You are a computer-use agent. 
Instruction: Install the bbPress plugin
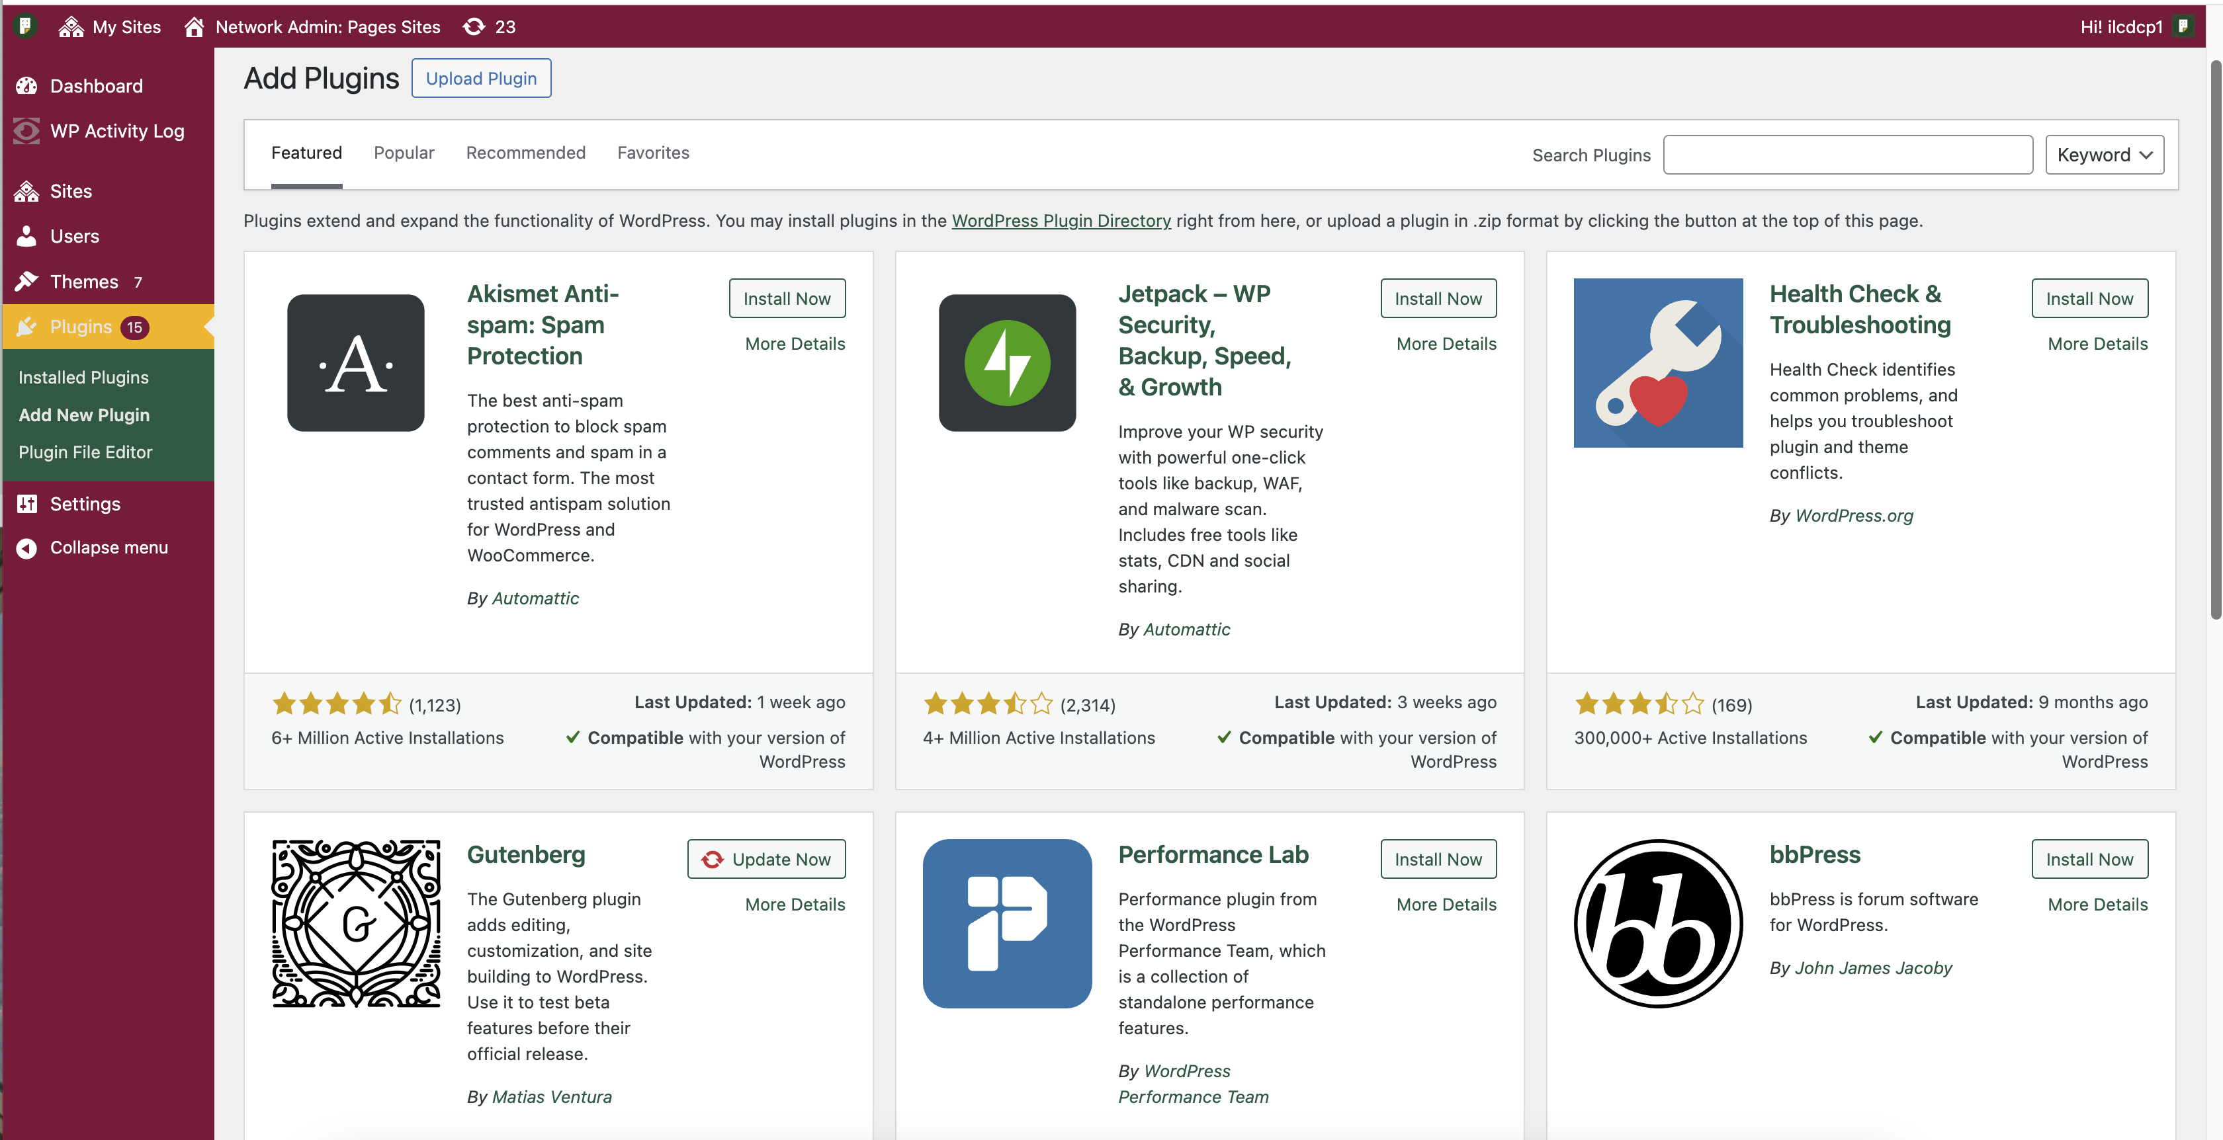[2089, 859]
